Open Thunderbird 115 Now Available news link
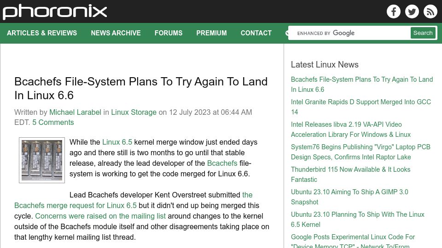 click(350, 175)
